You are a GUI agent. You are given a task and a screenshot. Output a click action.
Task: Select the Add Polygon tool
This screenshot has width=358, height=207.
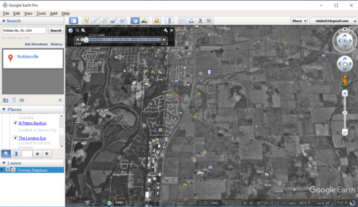[95, 21]
